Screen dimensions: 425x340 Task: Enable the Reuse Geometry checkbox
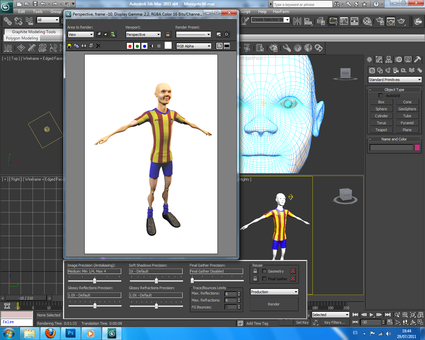[264, 271]
